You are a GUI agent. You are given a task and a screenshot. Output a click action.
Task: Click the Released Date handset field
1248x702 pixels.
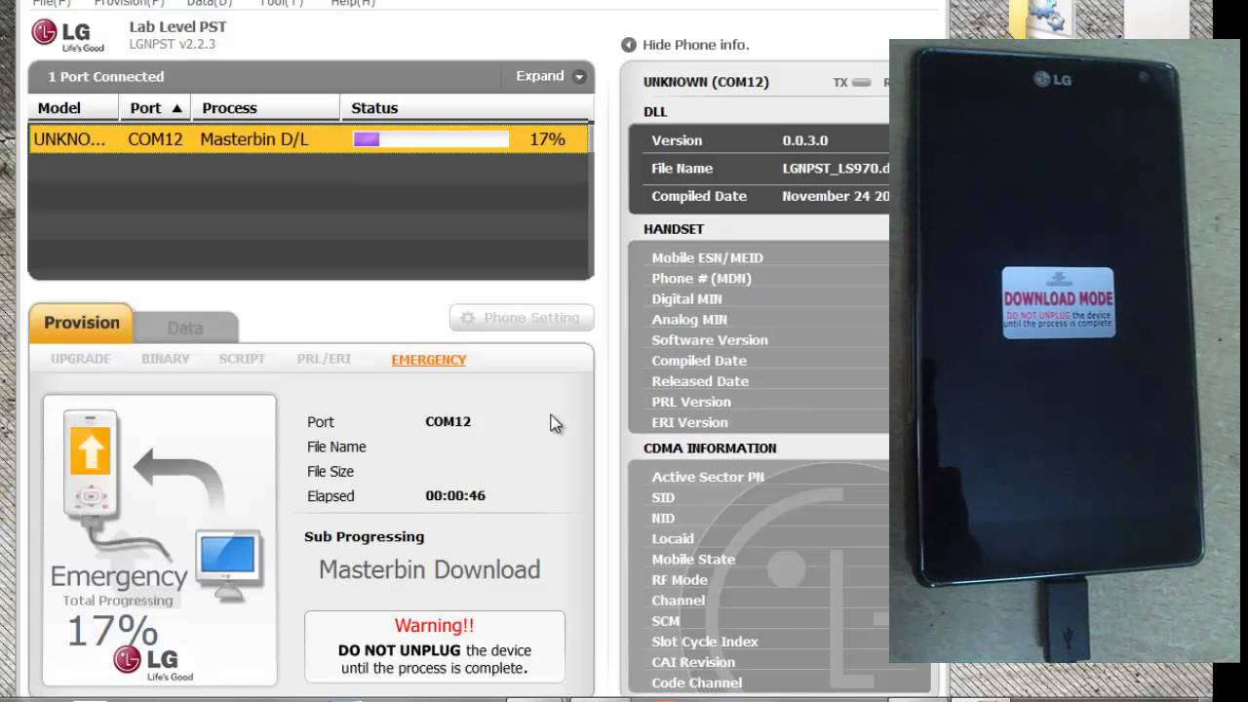(x=700, y=381)
